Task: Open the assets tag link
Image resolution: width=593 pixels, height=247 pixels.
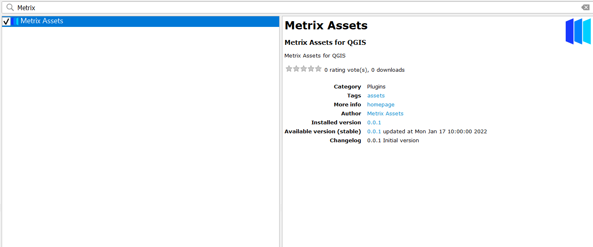Action: pyautogui.click(x=376, y=96)
